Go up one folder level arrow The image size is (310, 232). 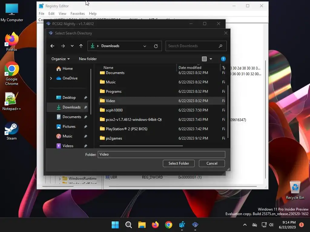tap(81, 46)
